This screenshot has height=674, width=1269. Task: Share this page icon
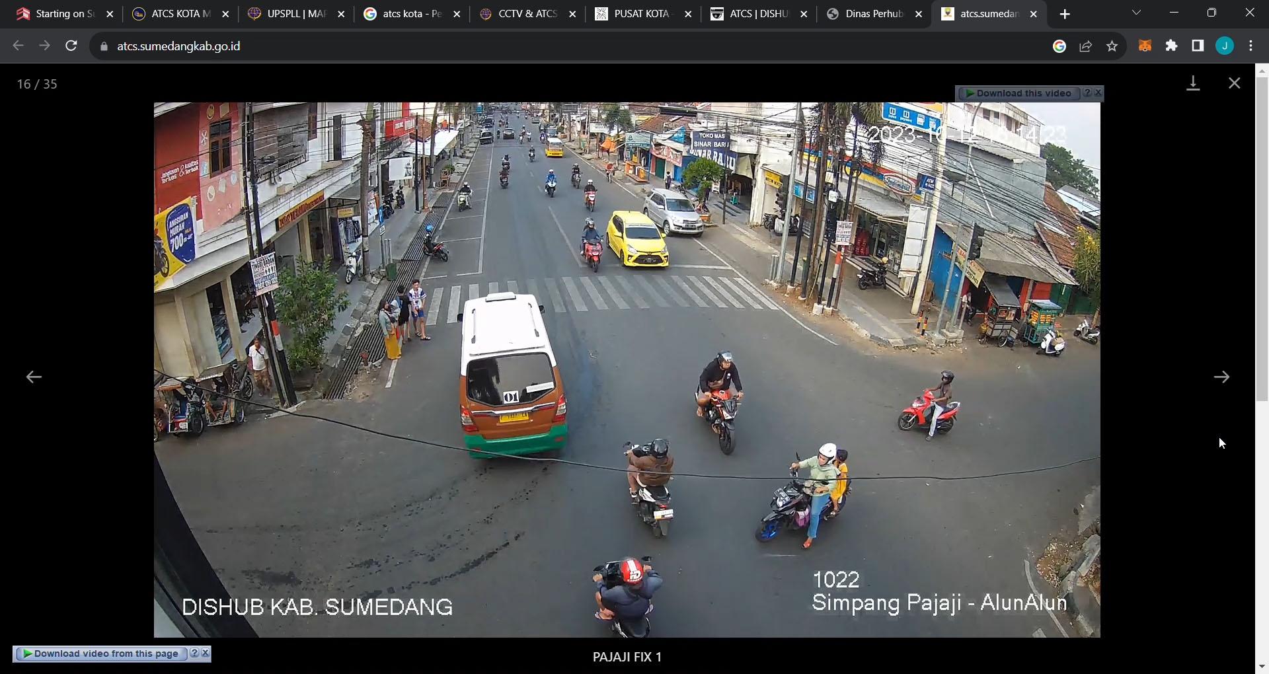coord(1085,46)
